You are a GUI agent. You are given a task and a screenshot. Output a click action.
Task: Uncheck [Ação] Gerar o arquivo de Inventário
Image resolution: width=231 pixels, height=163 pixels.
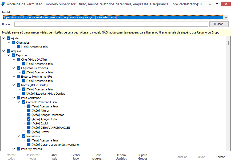pos(29,145)
